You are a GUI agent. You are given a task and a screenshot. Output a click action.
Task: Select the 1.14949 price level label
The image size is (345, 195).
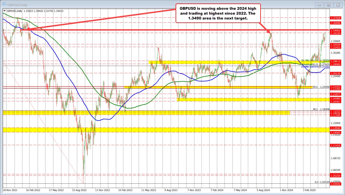pyautogui.click(x=335, y=128)
